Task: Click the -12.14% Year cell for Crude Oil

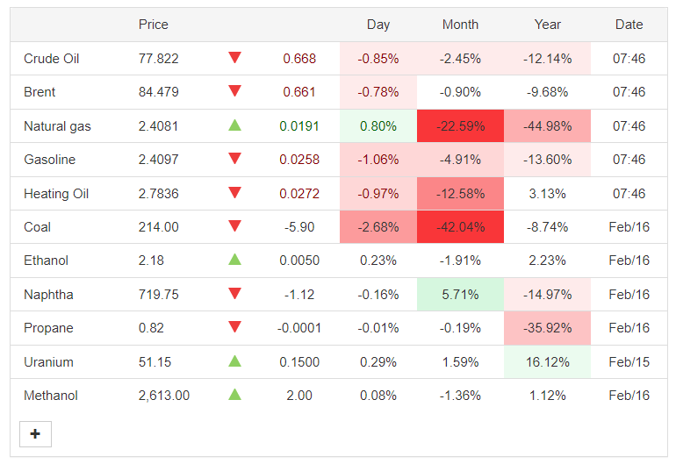Action: 548,59
